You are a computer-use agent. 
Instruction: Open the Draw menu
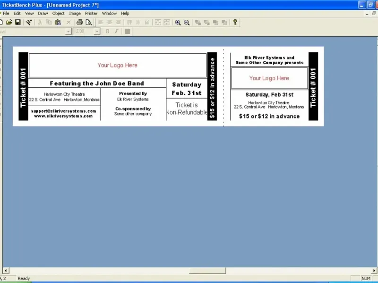click(x=43, y=14)
